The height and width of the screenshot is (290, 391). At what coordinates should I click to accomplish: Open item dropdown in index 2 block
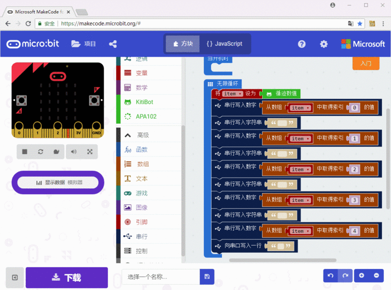pos(301,170)
